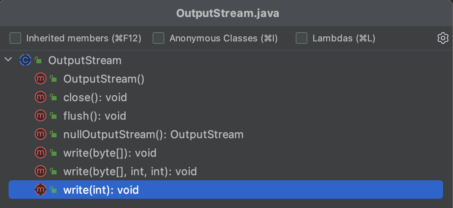Click the OutputStream class icon

coord(25,60)
